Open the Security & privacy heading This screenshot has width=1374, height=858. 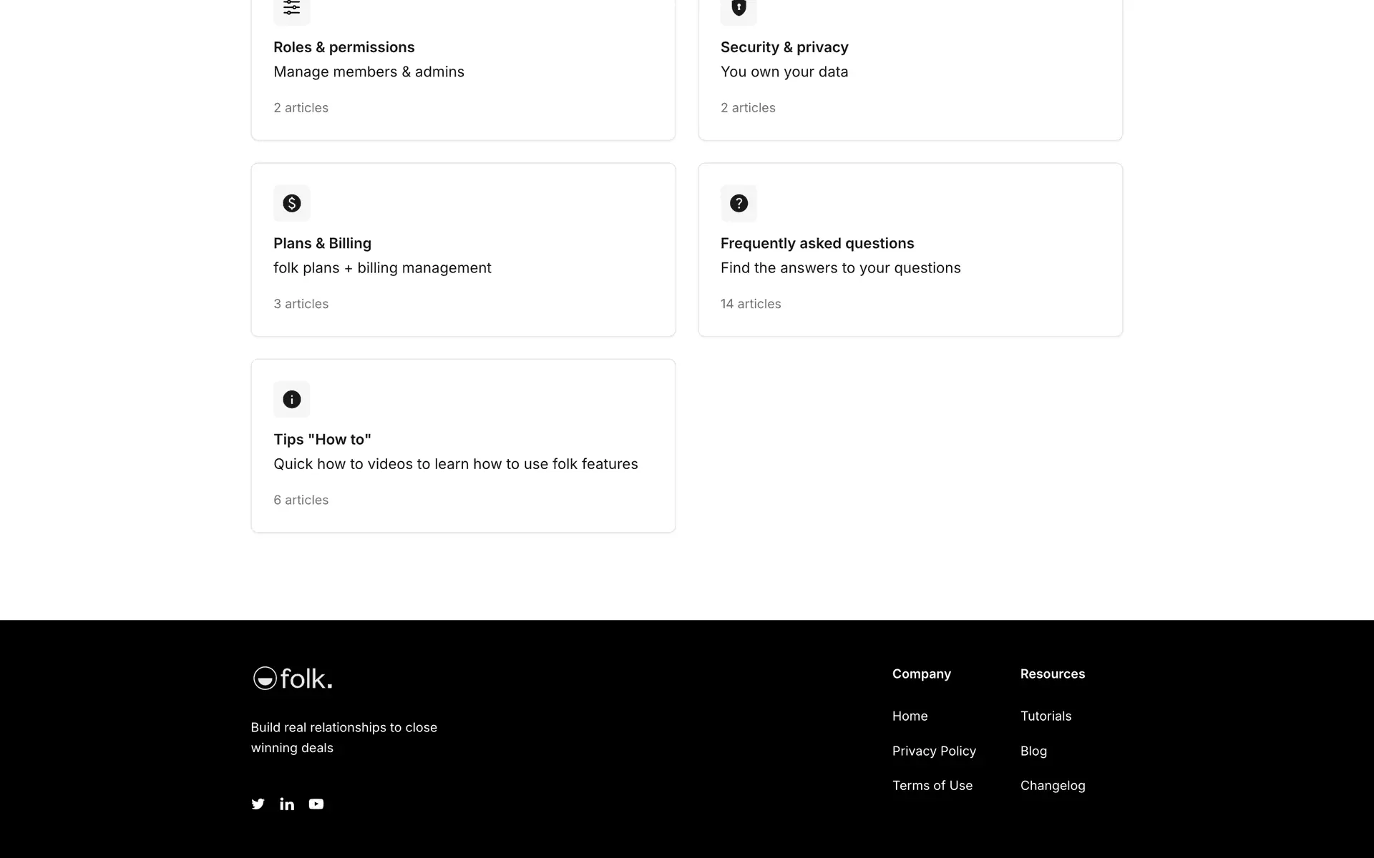[x=784, y=47]
